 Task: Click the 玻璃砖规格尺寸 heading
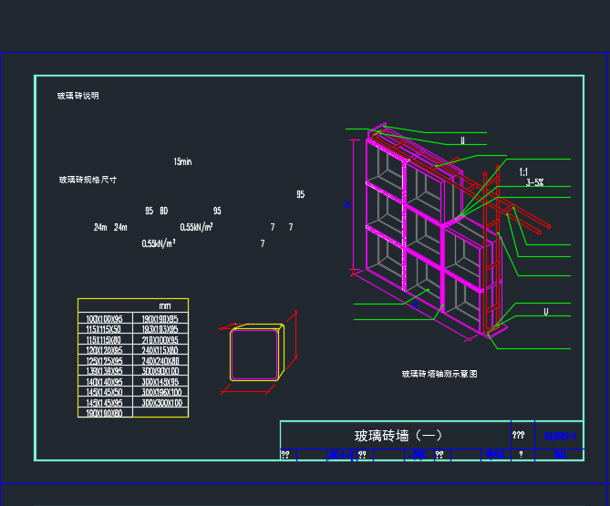click(x=88, y=180)
